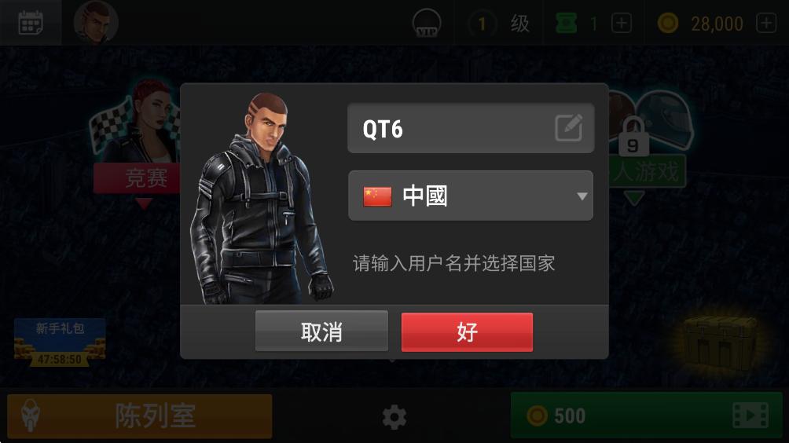The width and height of the screenshot is (789, 443).
Task: Click the pencil edit icon beside QT6
Action: pos(569,128)
